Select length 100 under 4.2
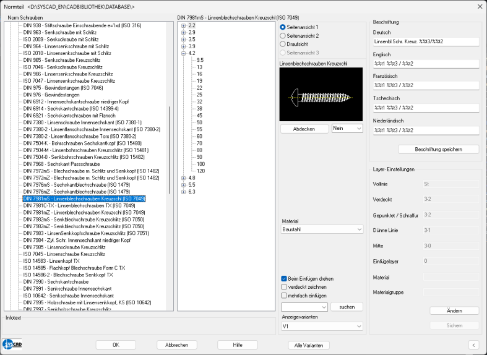This screenshot has width=487, height=355. (200, 164)
